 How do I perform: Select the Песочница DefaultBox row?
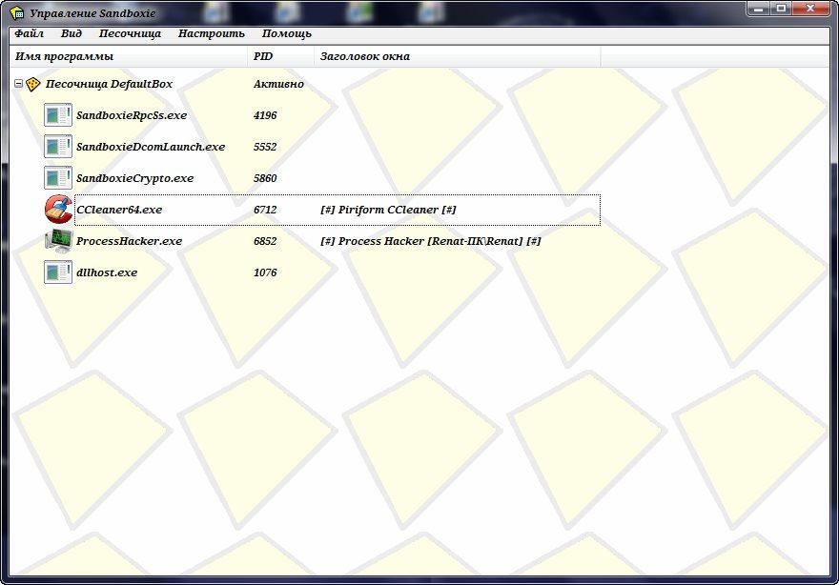tap(109, 84)
